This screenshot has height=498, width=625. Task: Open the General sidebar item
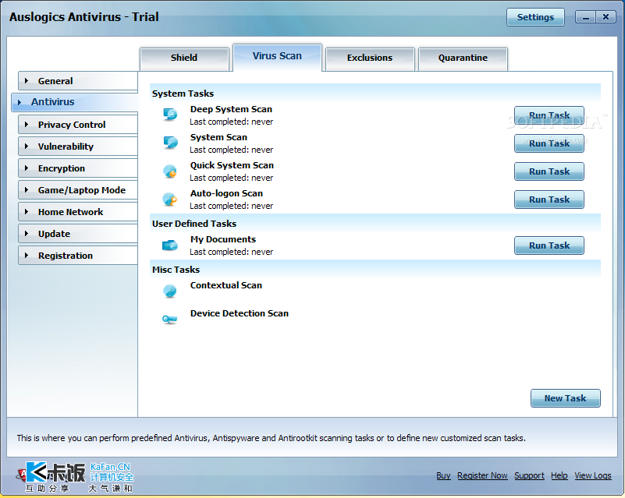(78, 81)
